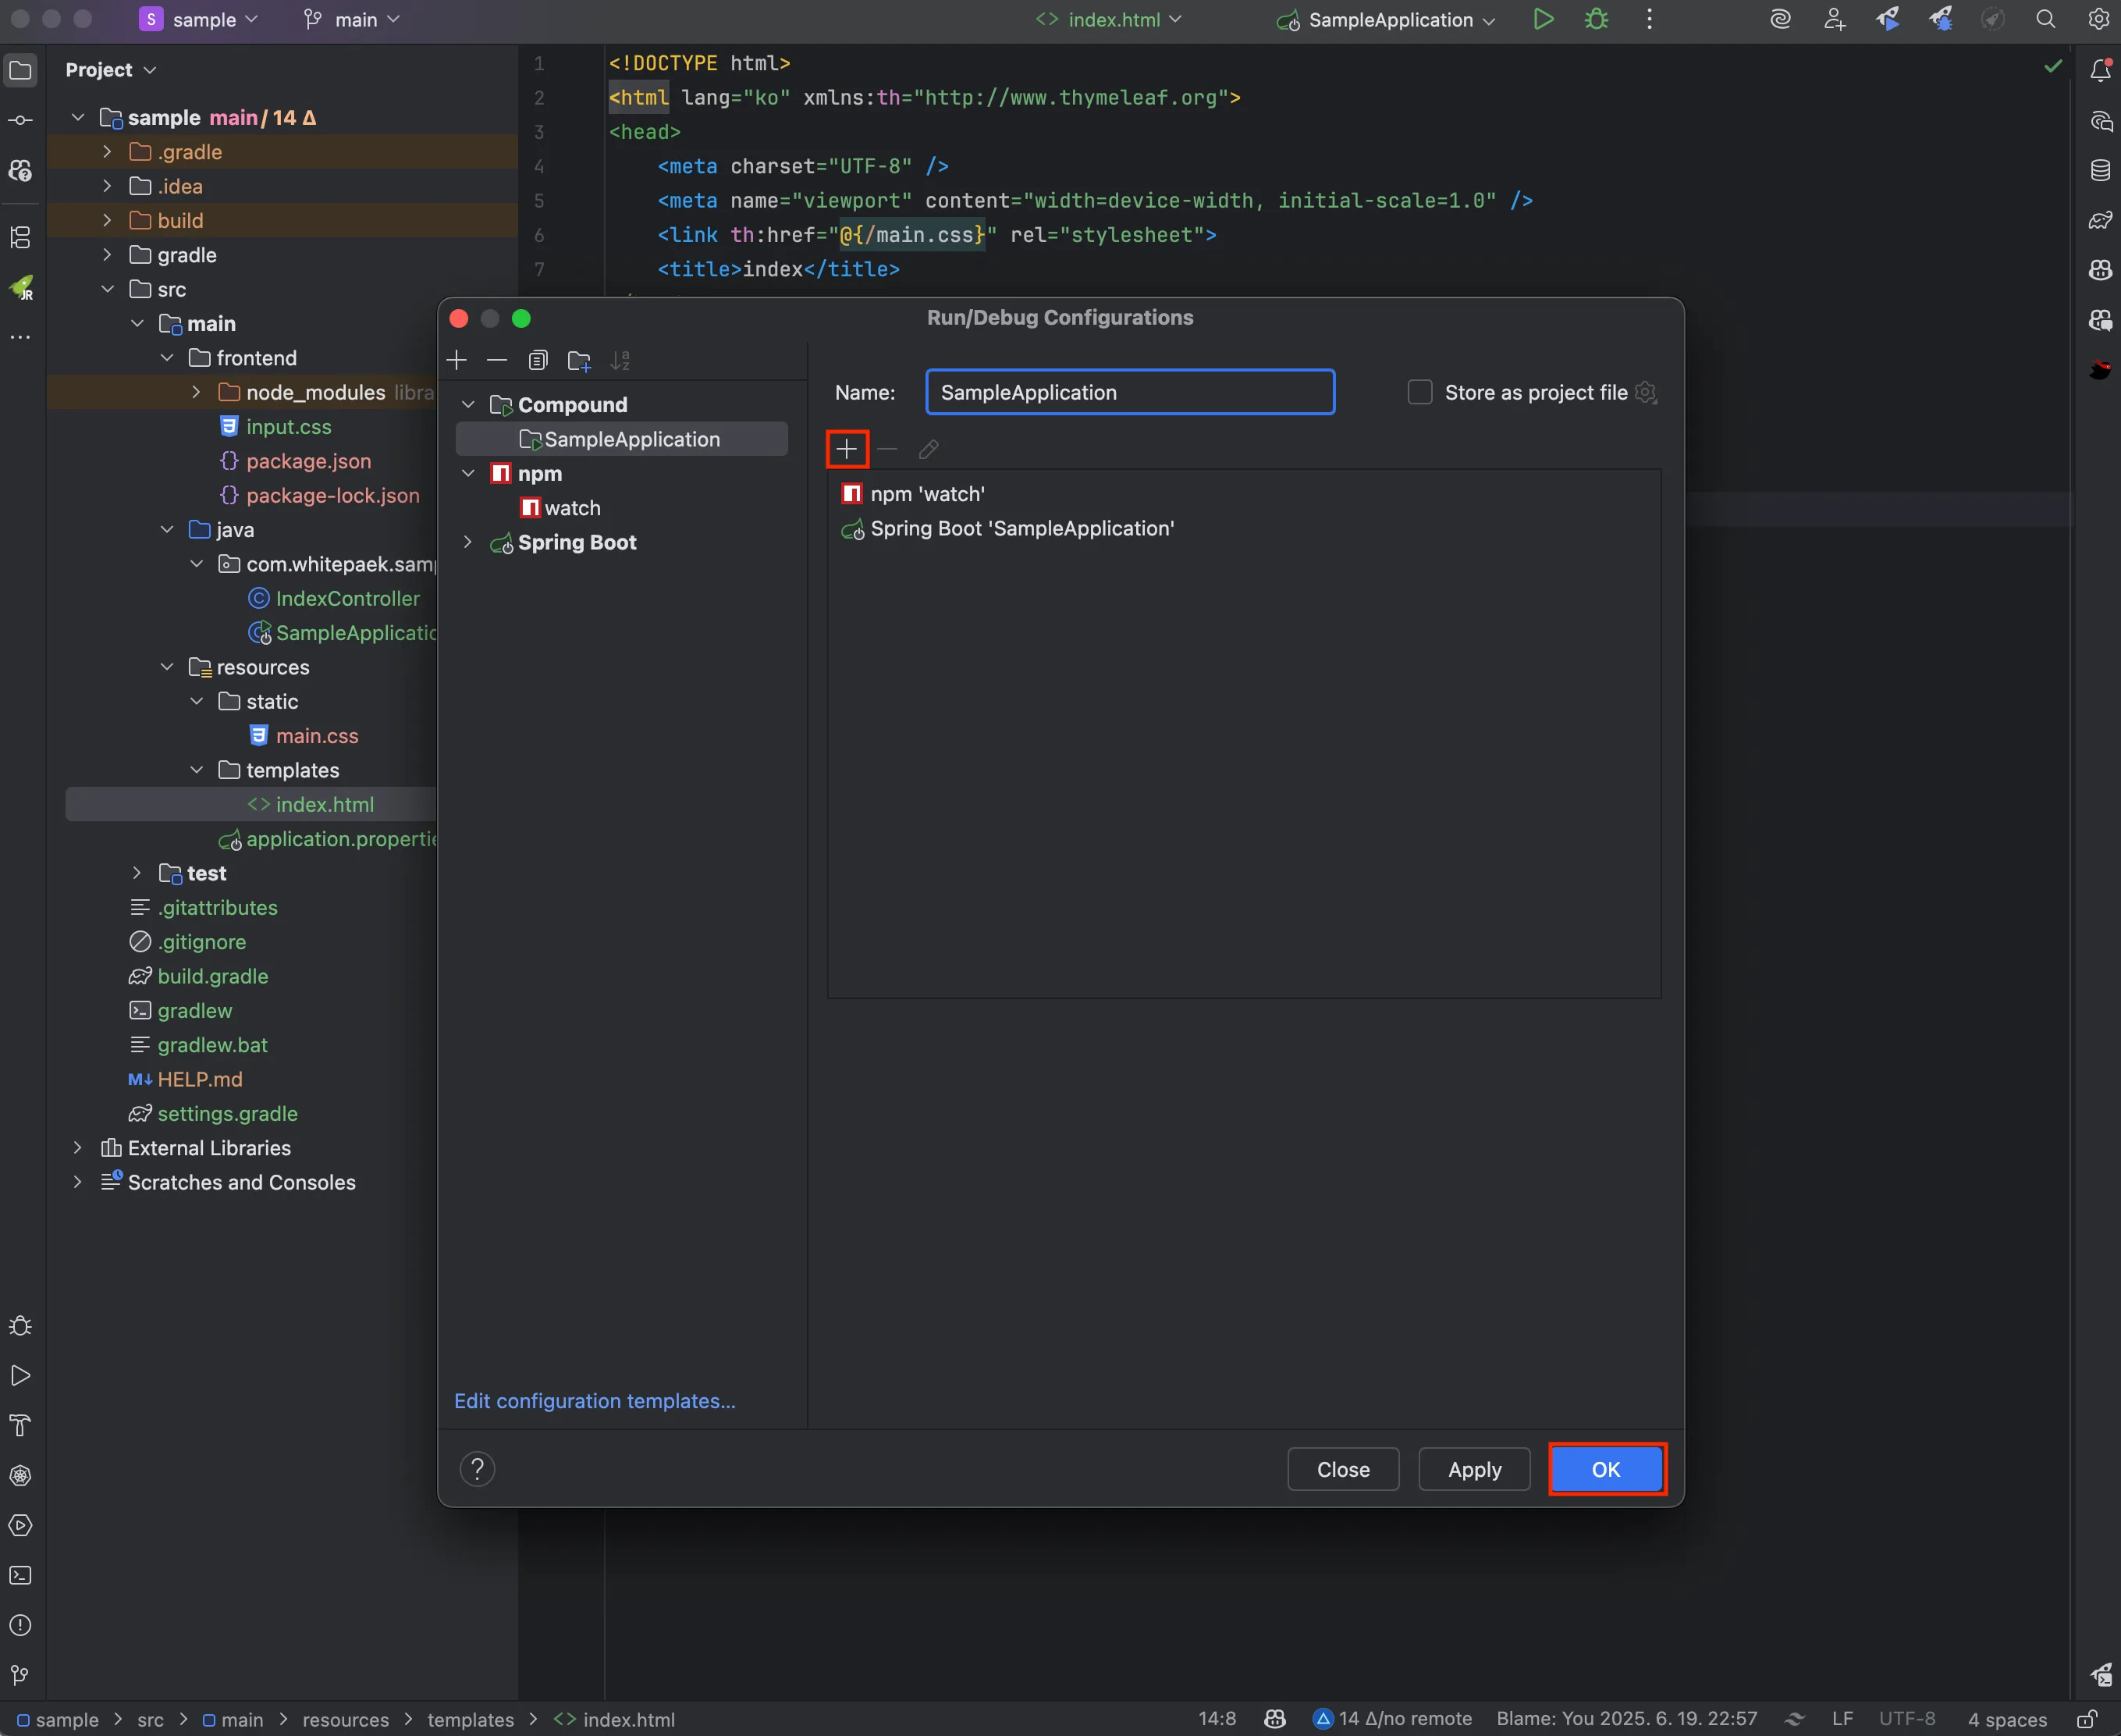This screenshot has height=1736, width=2121.
Task: Open the sample project dropdown
Action: (x=199, y=19)
